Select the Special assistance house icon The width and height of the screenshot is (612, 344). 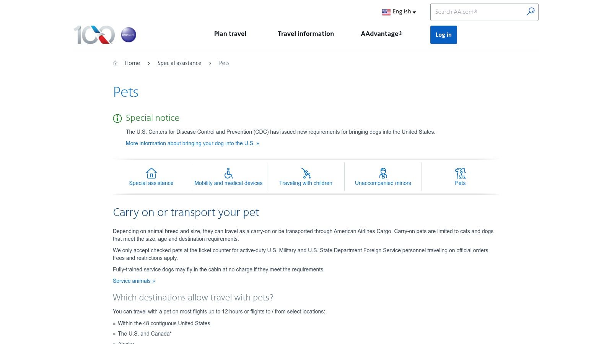[x=151, y=173]
